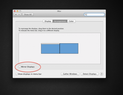Select the left display rectangle
Image resolution: width=123 pixels, height=95 pixels.
pos(50,49)
